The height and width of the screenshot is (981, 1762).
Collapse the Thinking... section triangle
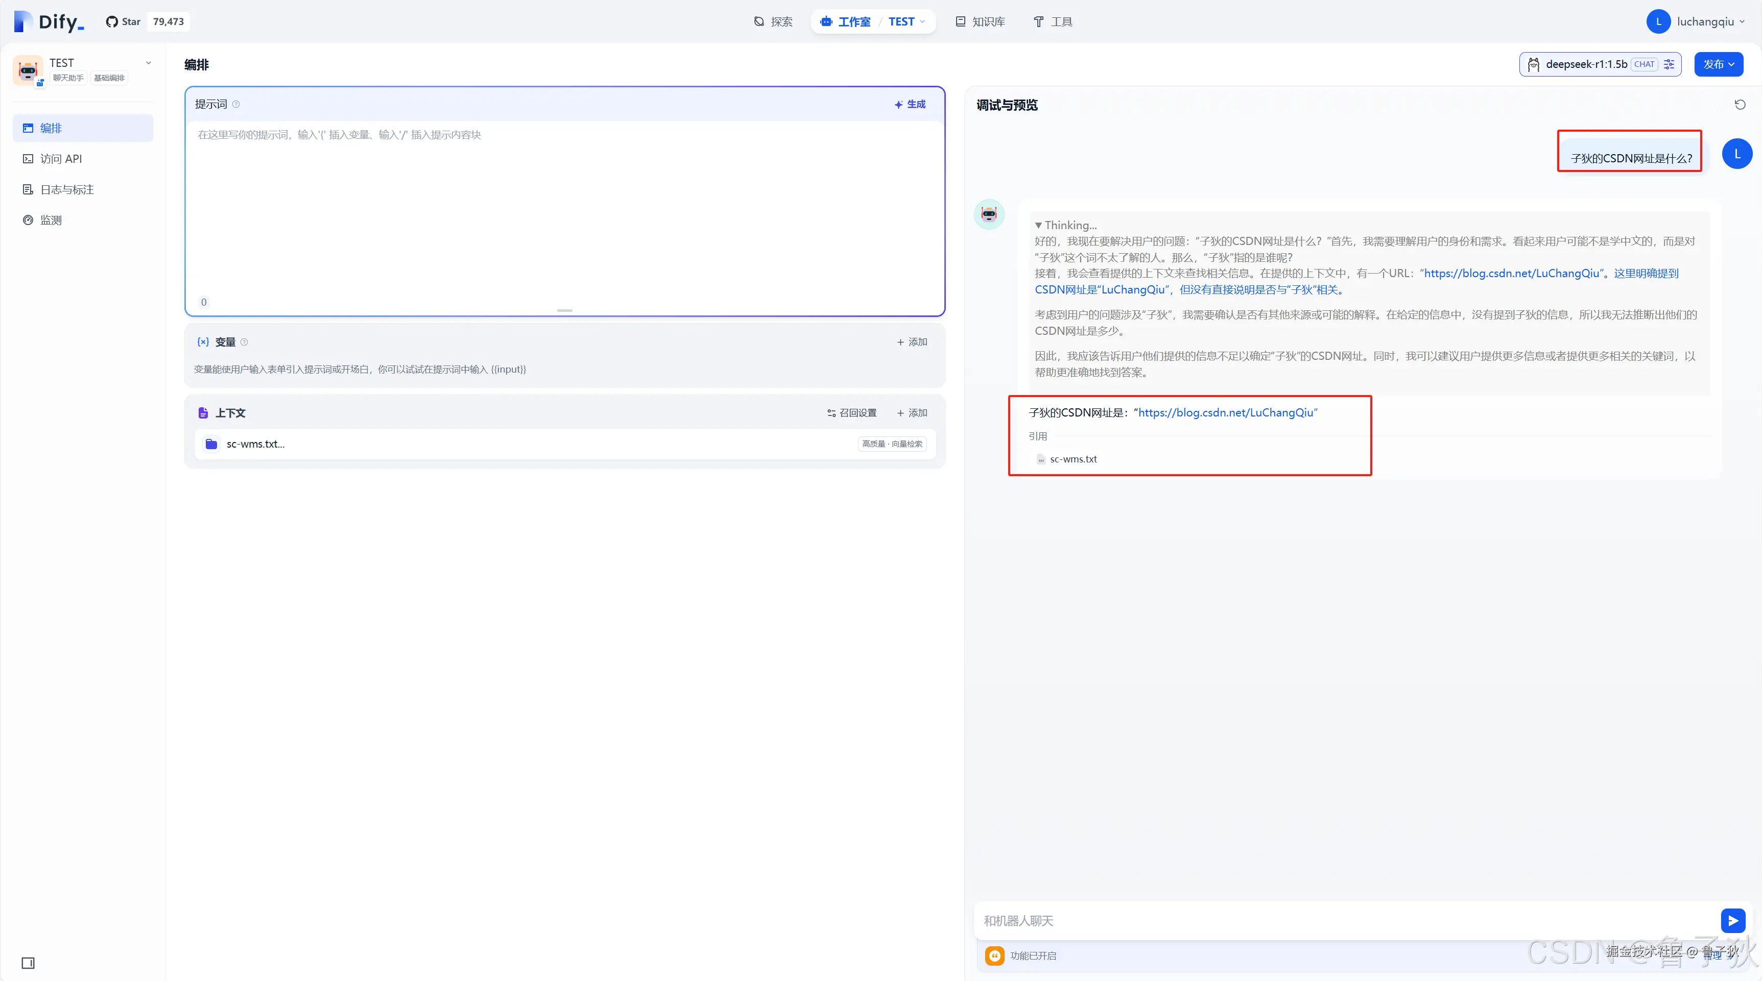[x=1038, y=225]
